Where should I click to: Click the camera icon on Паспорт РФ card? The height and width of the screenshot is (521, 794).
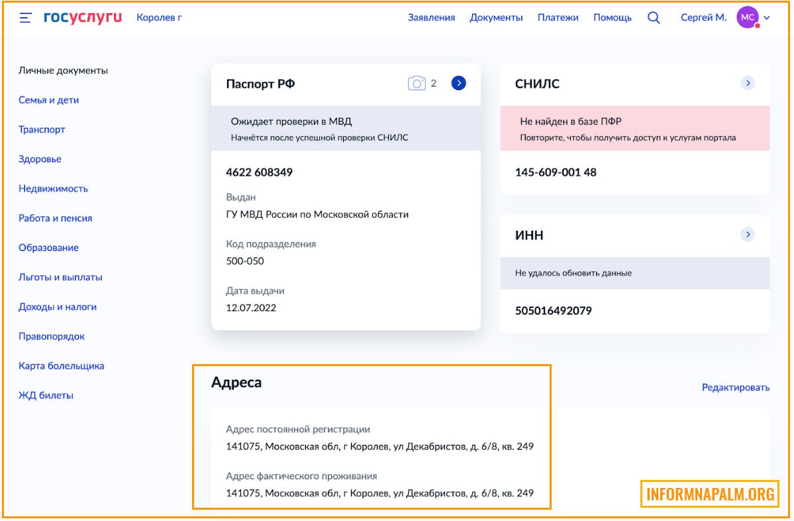click(417, 83)
